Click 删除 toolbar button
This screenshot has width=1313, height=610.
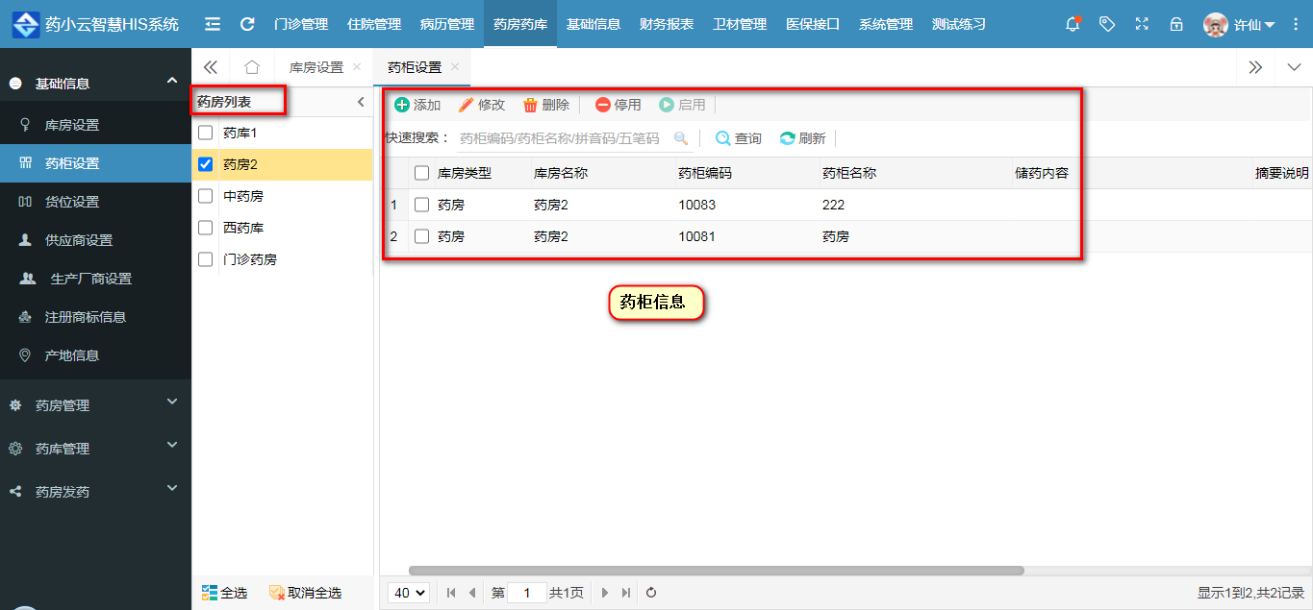546,105
